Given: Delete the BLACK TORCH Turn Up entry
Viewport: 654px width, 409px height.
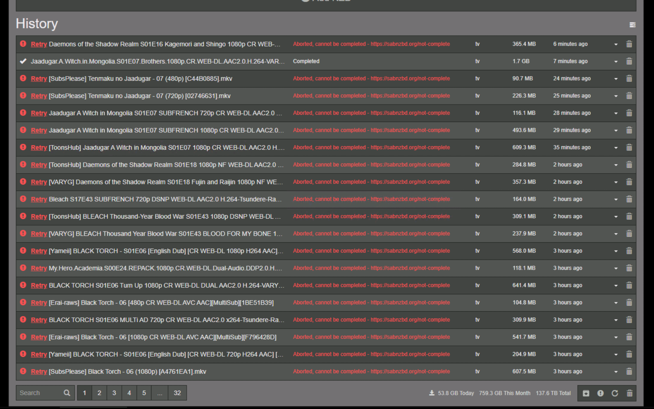Looking at the screenshot, I should pyautogui.click(x=629, y=285).
